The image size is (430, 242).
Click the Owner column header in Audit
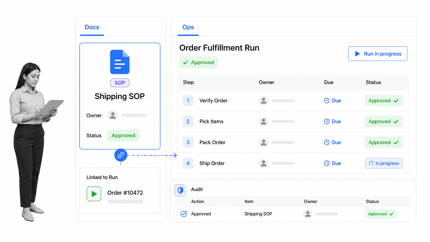click(x=310, y=202)
